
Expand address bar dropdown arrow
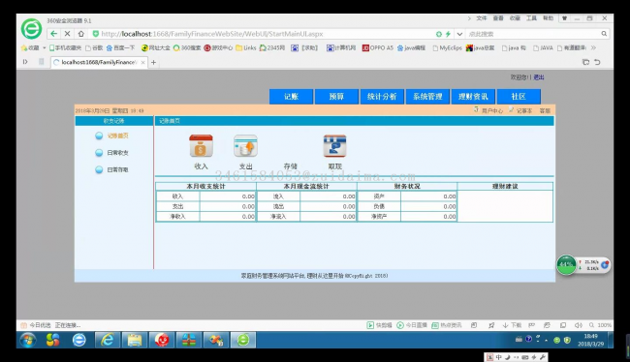pyautogui.click(x=459, y=34)
